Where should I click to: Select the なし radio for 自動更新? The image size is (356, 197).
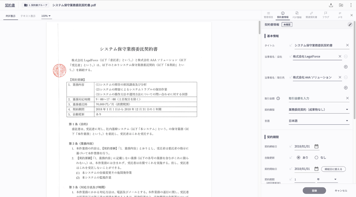click(316, 157)
